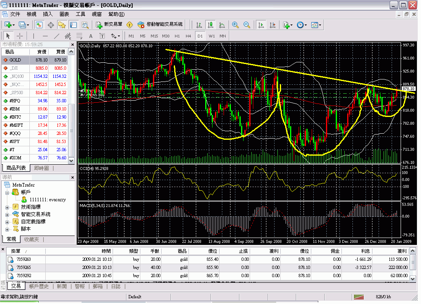The height and width of the screenshot is (304, 421).
Task: Select the text A tool
Action: click(x=91, y=36)
